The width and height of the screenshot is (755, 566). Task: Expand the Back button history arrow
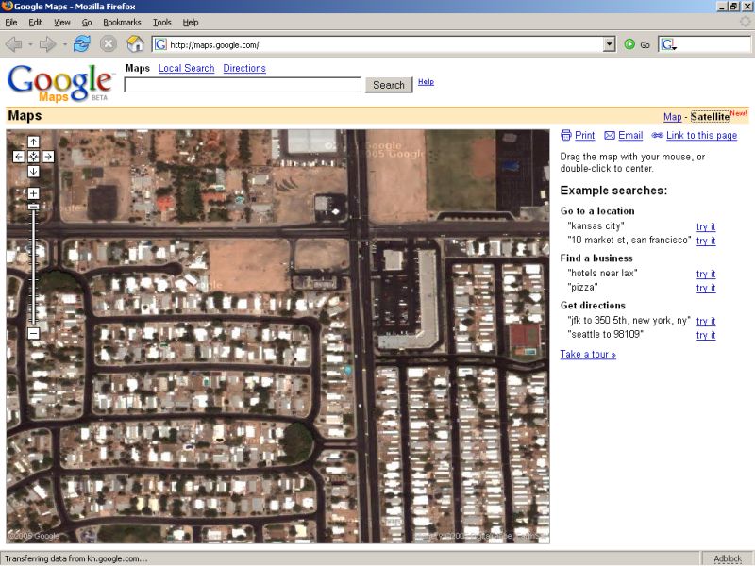click(x=30, y=44)
